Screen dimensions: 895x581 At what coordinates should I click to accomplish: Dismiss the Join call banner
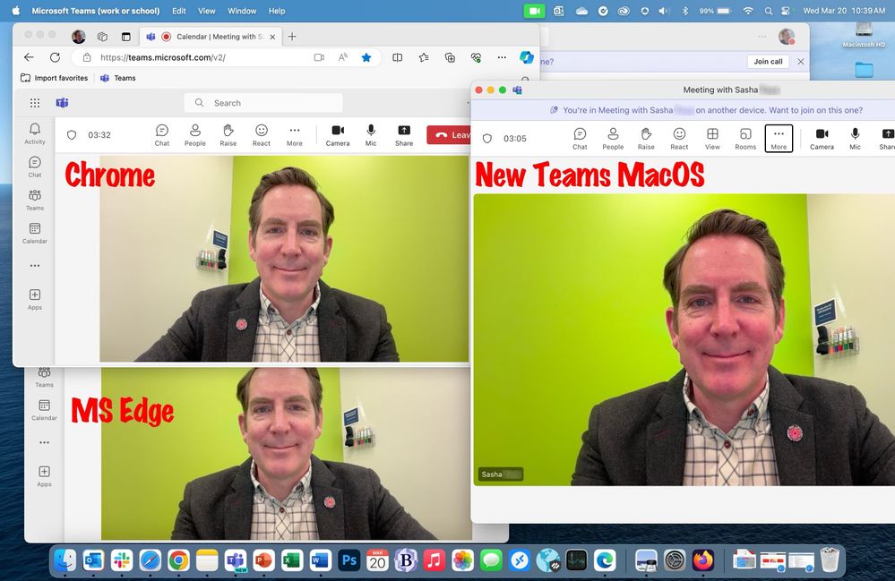pos(801,62)
